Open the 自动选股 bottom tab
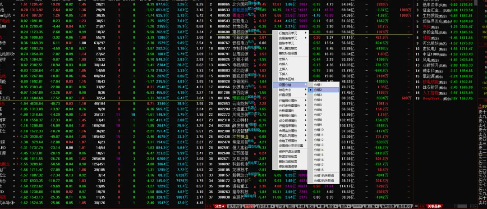 (x=266, y=206)
